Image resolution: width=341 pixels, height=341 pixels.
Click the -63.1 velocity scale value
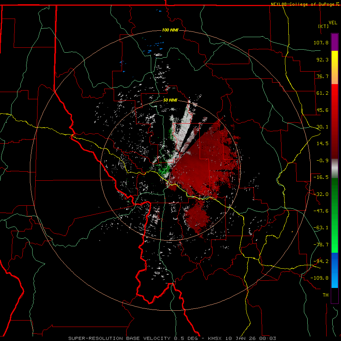point(321,228)
